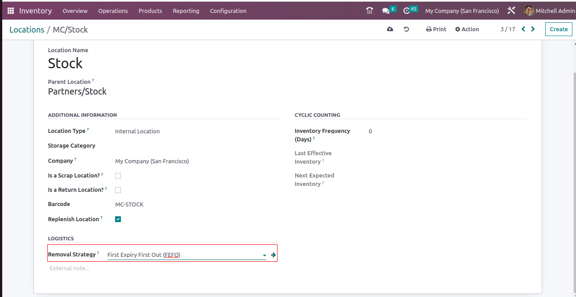Expand the Removal Strategy dropdown

click(x=264, y=256)
